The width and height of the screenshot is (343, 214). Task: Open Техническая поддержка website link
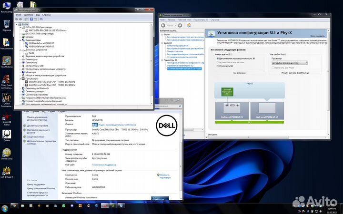pos(104,165)
